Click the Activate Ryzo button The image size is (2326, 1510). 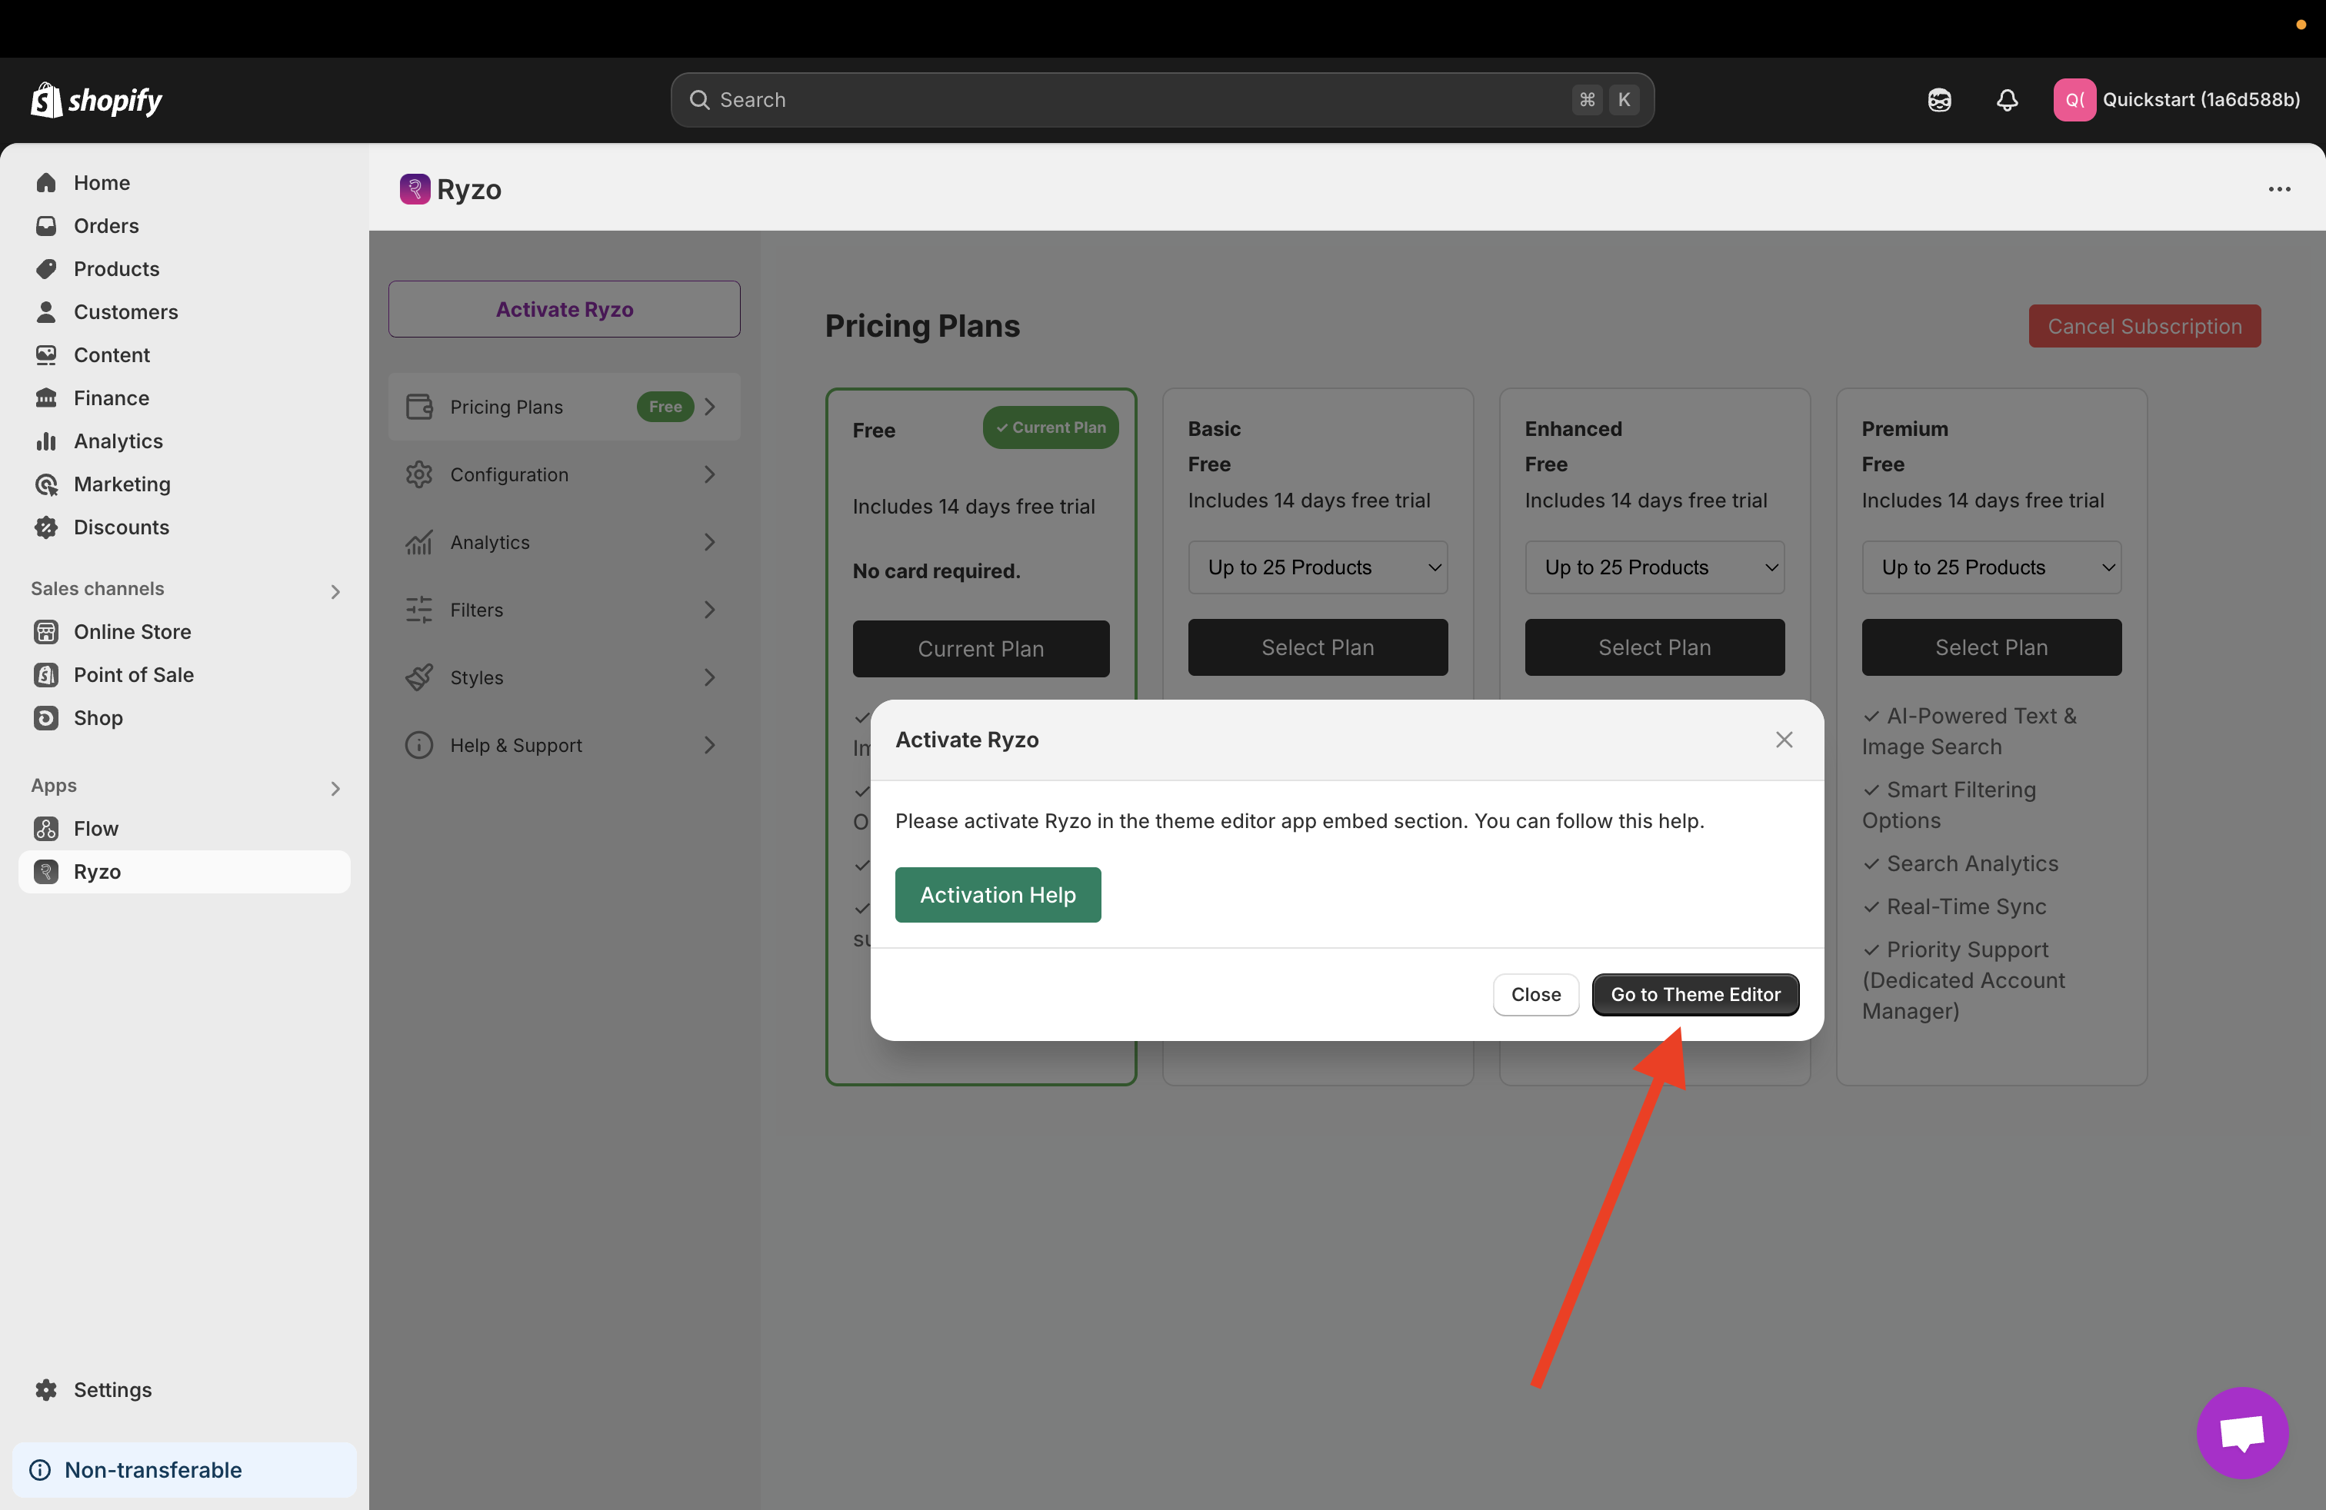(x=564, y=308)
